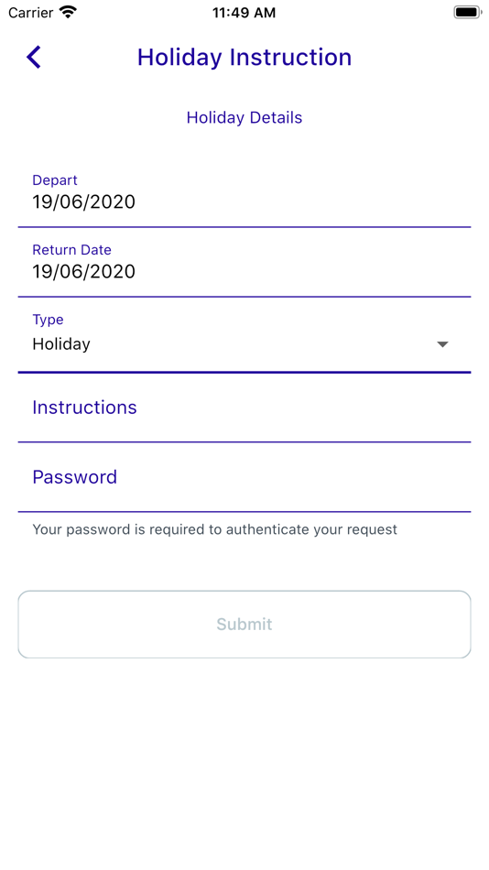This screenshot has height=870, width=489.
Task: Click the underline beneath the Password field
Action: [244, 511]
